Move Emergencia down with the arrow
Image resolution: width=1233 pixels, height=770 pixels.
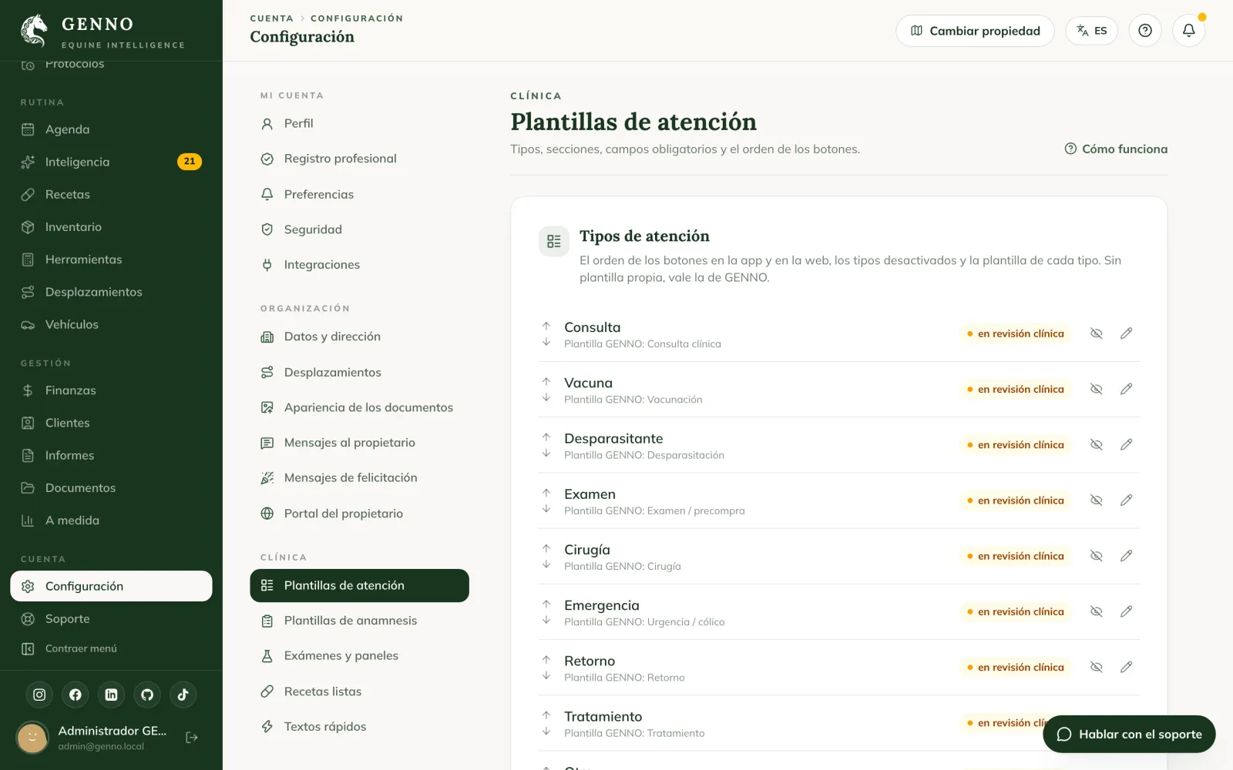click(x=546, y=621)
